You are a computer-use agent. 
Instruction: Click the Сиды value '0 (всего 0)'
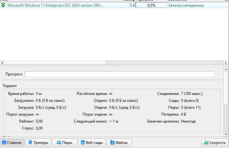pos(190,101)
